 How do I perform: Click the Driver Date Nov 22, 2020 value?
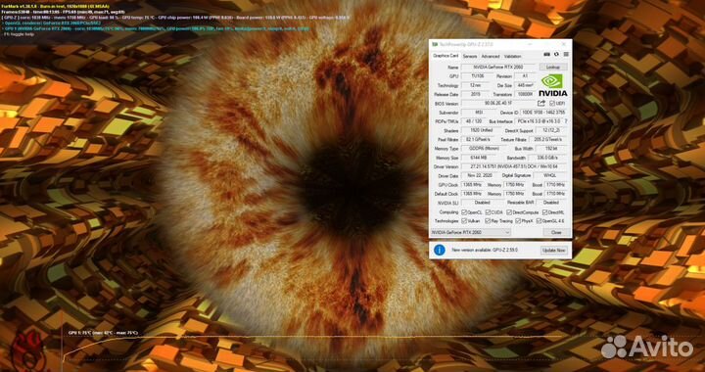click(479, 175)
